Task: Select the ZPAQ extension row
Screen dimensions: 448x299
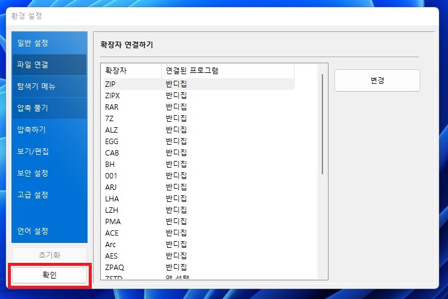Action: click(x=199, y=267)
